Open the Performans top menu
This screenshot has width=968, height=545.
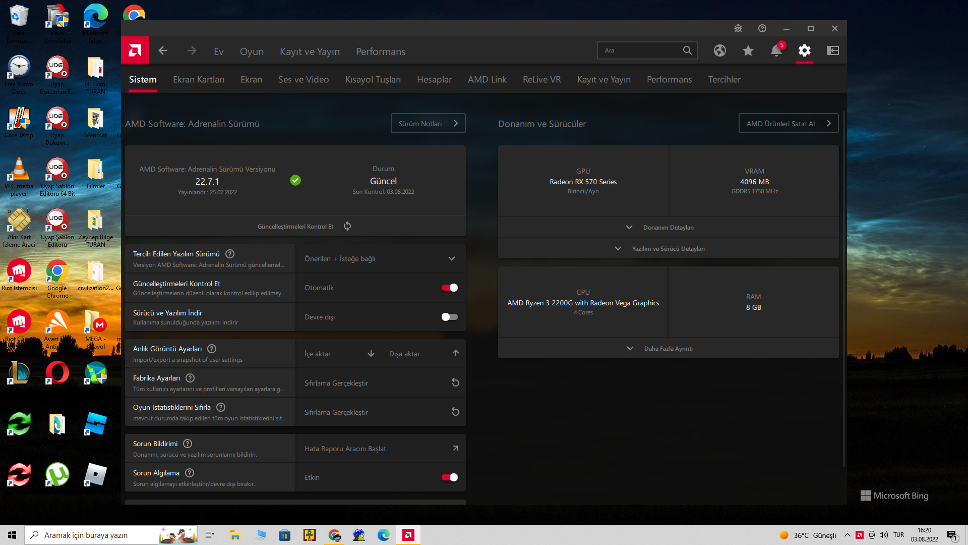pyautogui.click(x=380, y=51)
